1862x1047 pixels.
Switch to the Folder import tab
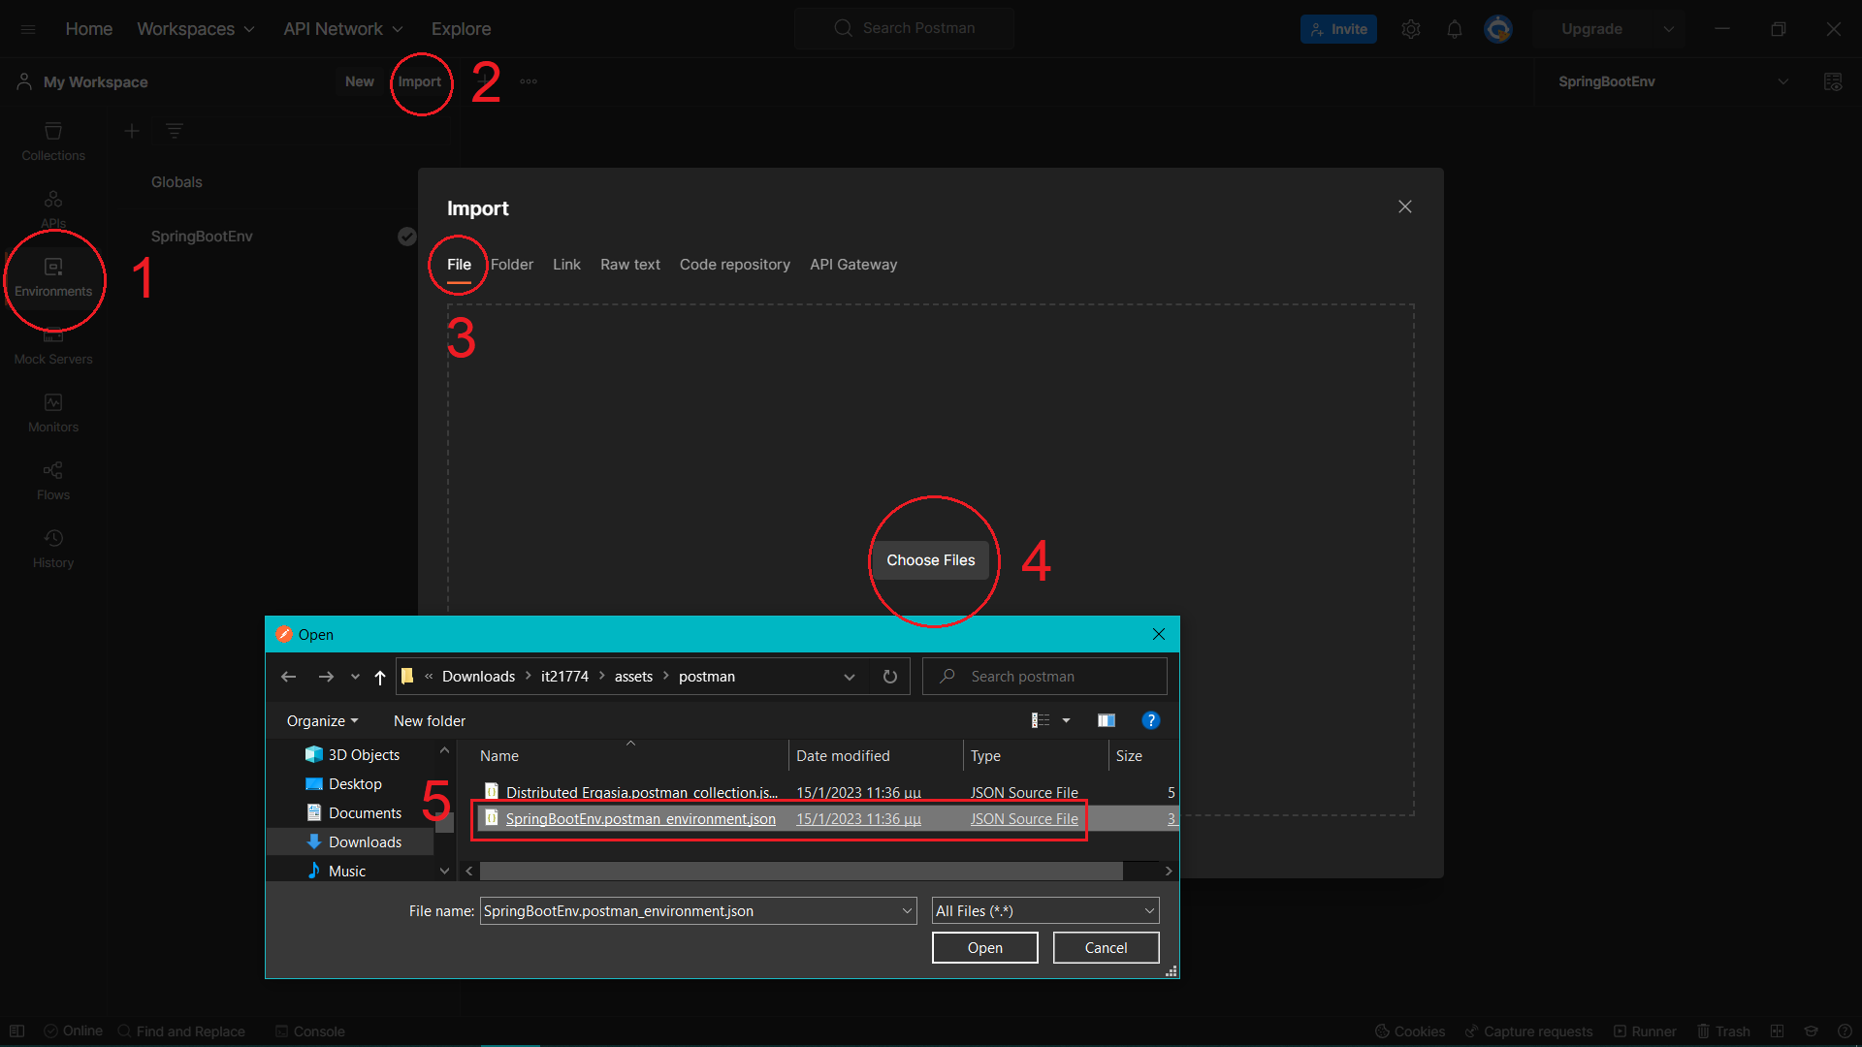click(512, 265)
